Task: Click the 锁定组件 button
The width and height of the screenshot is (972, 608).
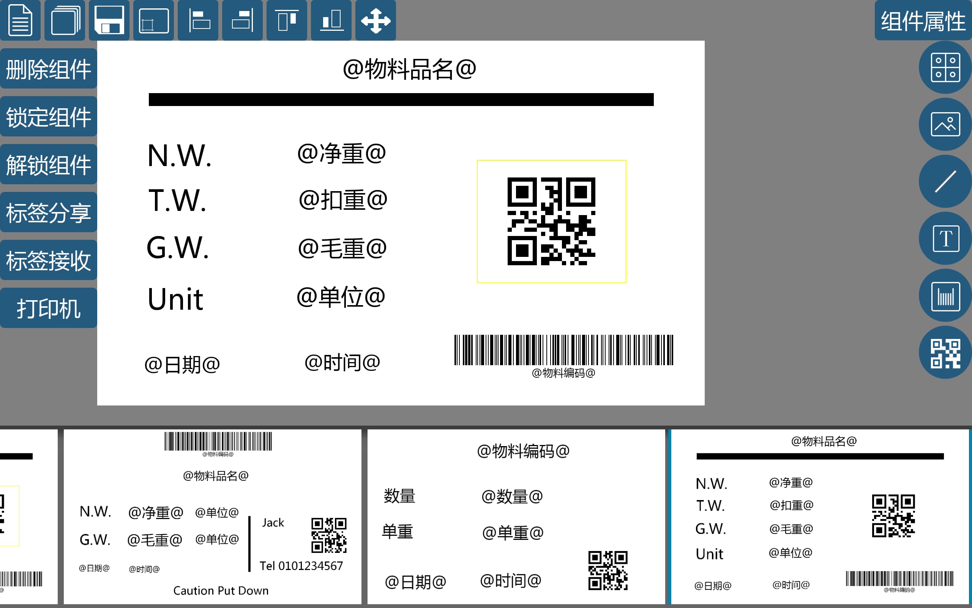Action: (49, 116)
